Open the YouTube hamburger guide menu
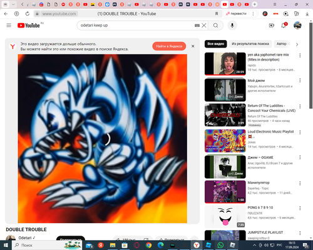Viewport: 313px width, 250px height. (x=9, y=26)
